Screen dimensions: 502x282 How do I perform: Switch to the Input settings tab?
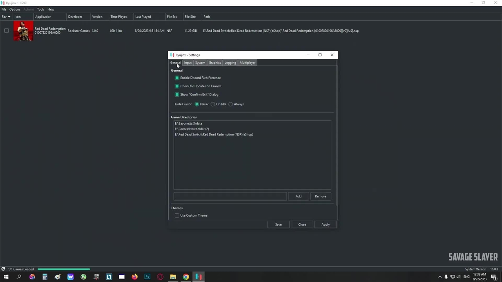188,63
